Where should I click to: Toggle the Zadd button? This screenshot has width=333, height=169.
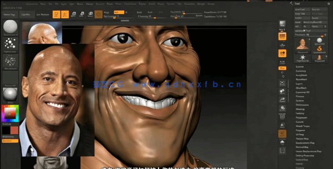139,12
